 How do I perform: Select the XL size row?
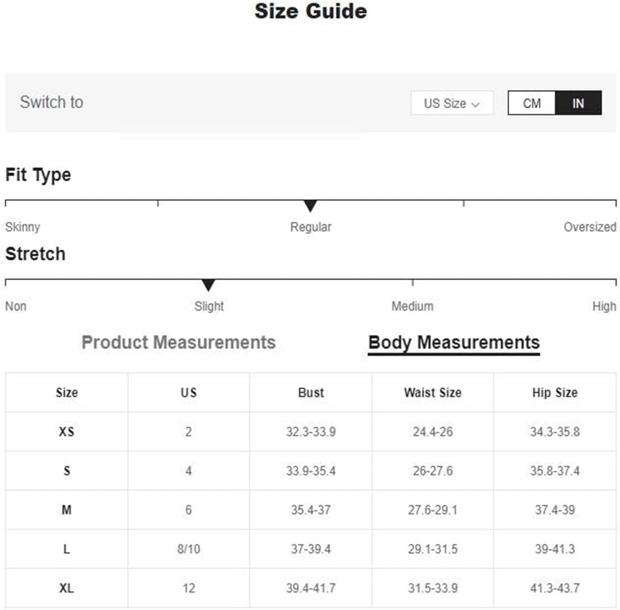pyautogui.click(x=67, y=589)
